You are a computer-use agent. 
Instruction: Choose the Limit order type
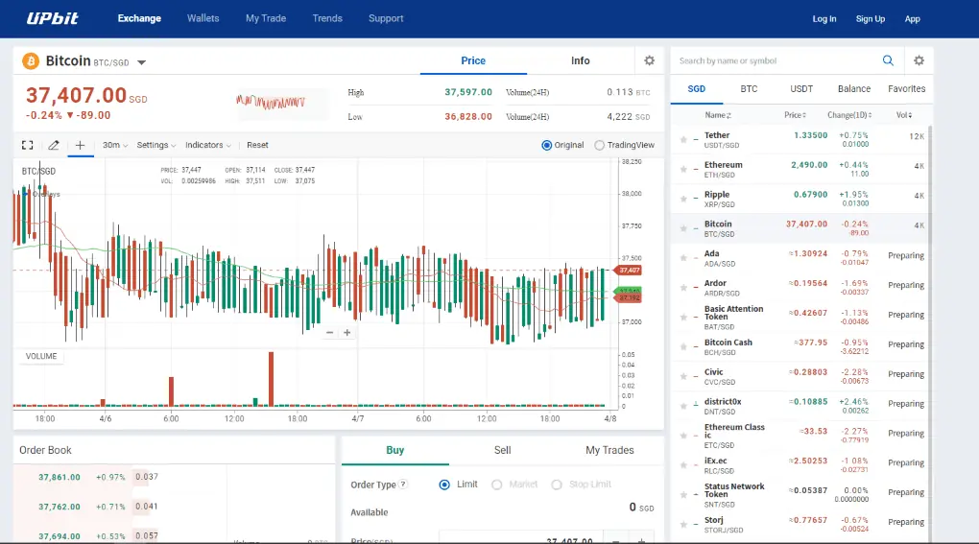(x=444, y=485)
